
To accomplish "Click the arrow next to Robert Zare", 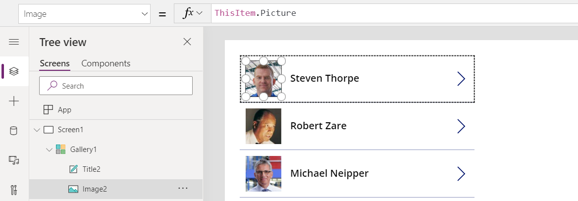I will pyautogui.click(x=461, y=126).
